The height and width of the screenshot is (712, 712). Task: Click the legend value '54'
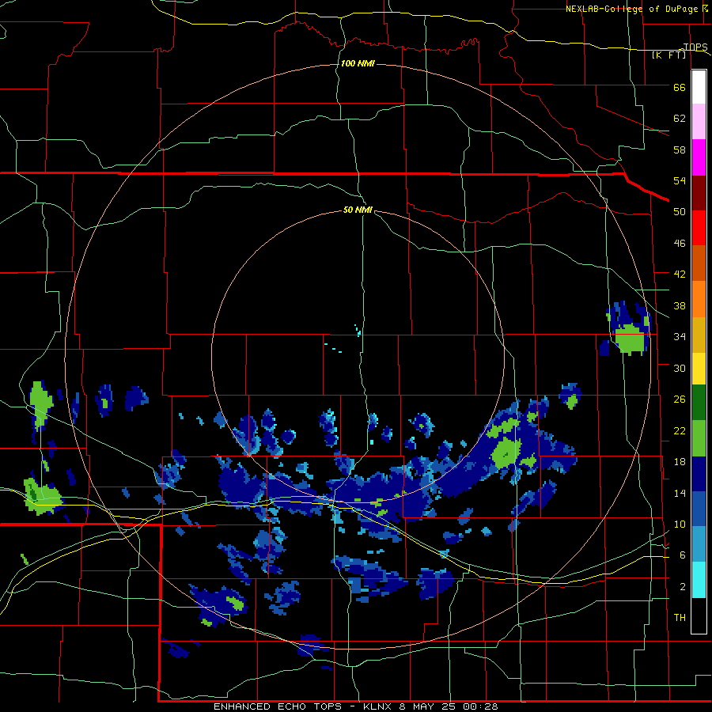pos(680,180)
